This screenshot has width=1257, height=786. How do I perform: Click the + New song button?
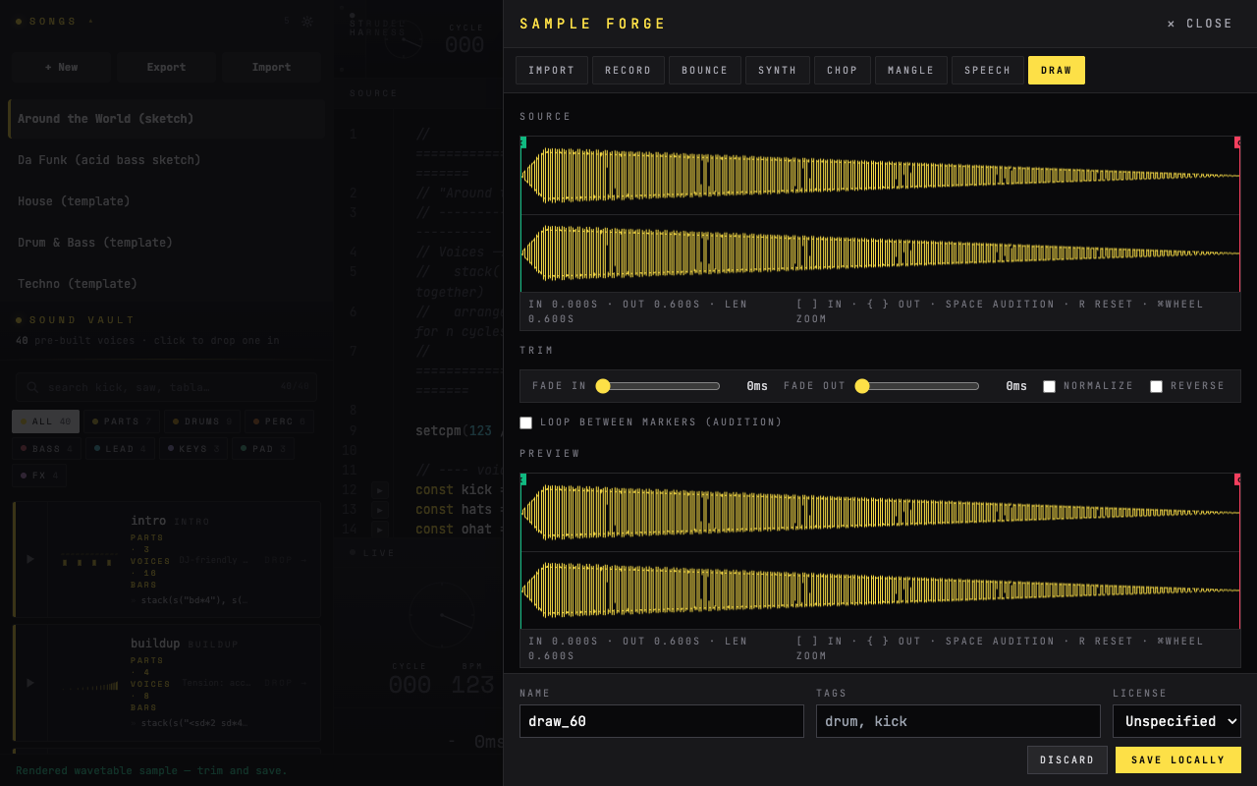click(61, 67)
